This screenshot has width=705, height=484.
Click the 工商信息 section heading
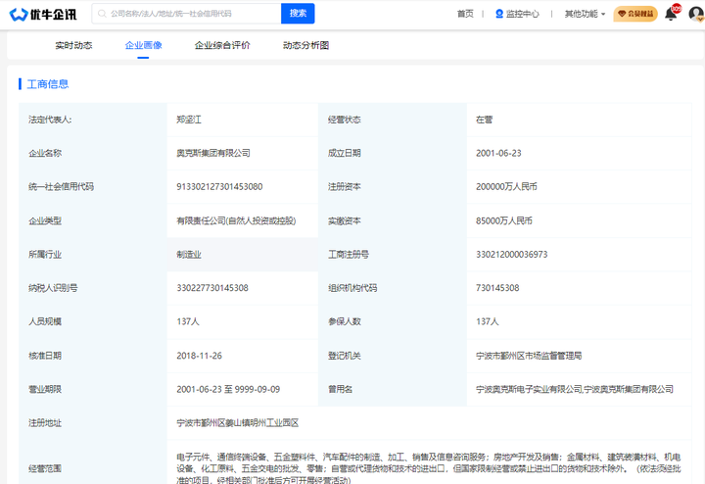48,84
